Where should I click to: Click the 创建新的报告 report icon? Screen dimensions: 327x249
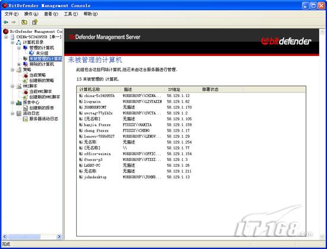26,108
